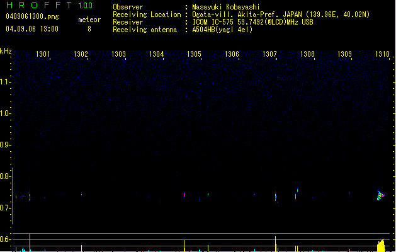Screen dimensions: 396x252
Task: Click the 1302 time axis label
Action: click(x=81, y=54)
